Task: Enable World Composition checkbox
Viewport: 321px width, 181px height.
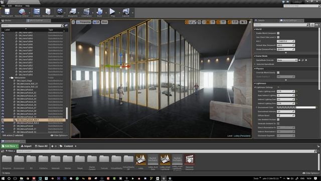Action: [x=278, y=33]
